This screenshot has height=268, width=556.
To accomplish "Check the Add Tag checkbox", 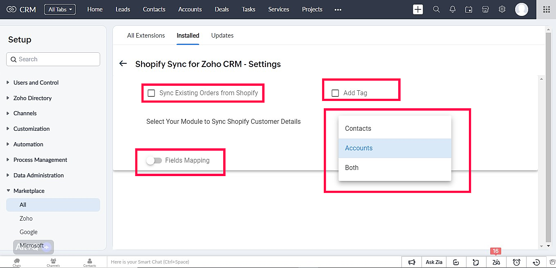I will pyautogui.click(x=335, y=93).
